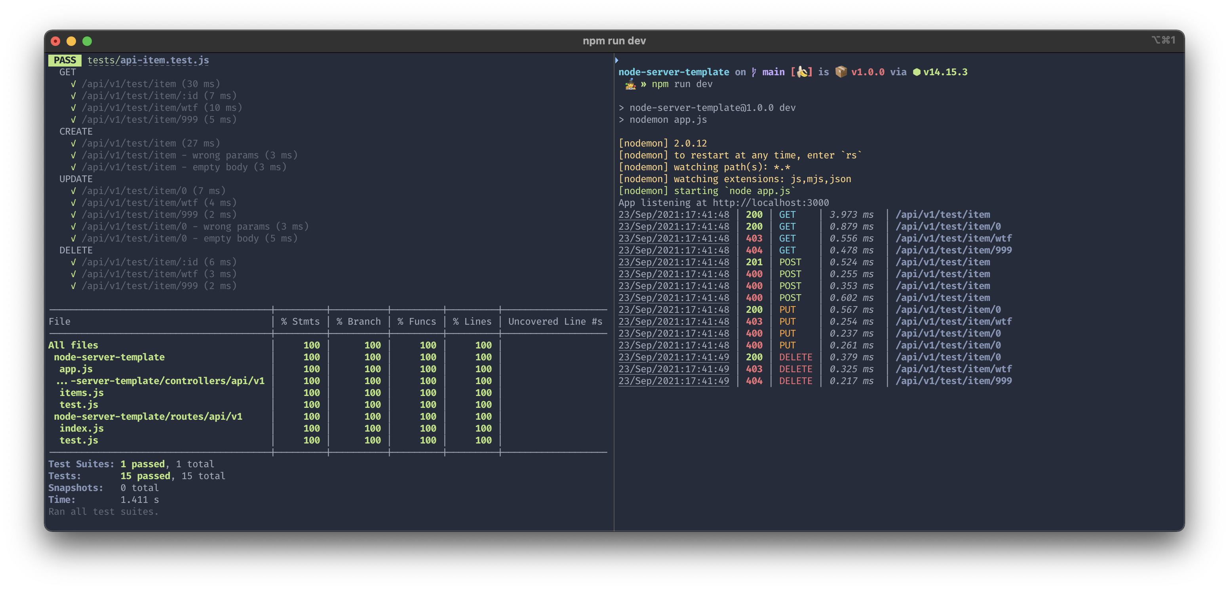Viewport: 1229px width, 590px height.
Task: Click the 'DELETE' test group heading
Action: 76,250
